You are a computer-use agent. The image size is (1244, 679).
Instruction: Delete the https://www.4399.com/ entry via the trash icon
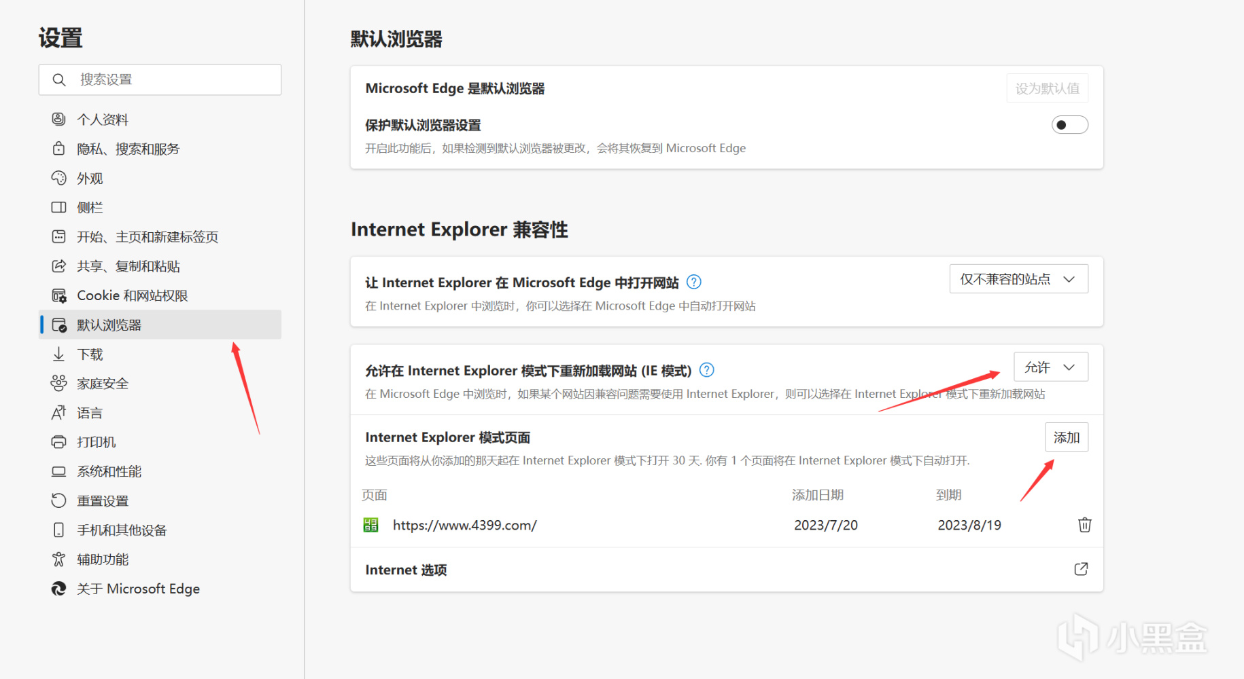click(1084, 525)
